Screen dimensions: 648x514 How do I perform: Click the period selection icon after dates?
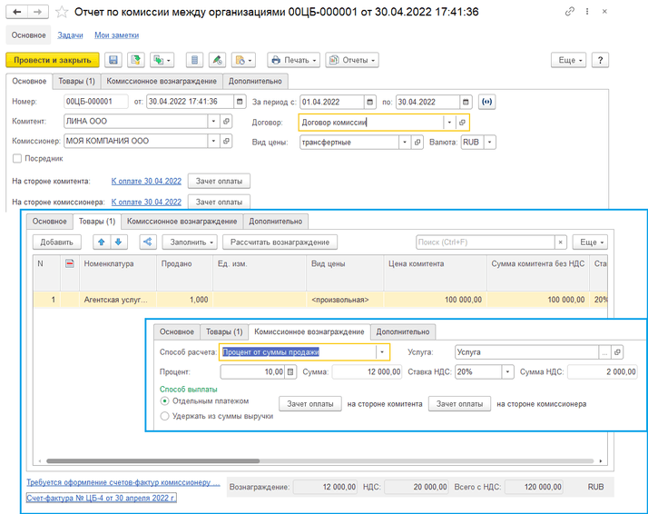(489, 102)
